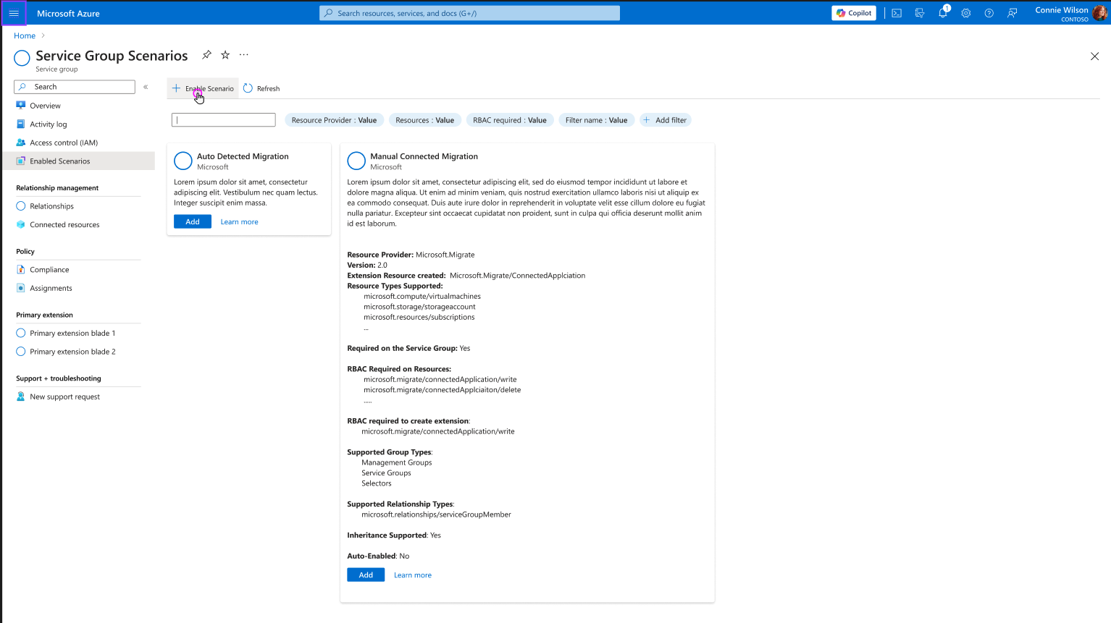The height and width of the screenshot is (623, 1111).
Task: Open Relationships under Relationship management
Action: tap(51, 206)
